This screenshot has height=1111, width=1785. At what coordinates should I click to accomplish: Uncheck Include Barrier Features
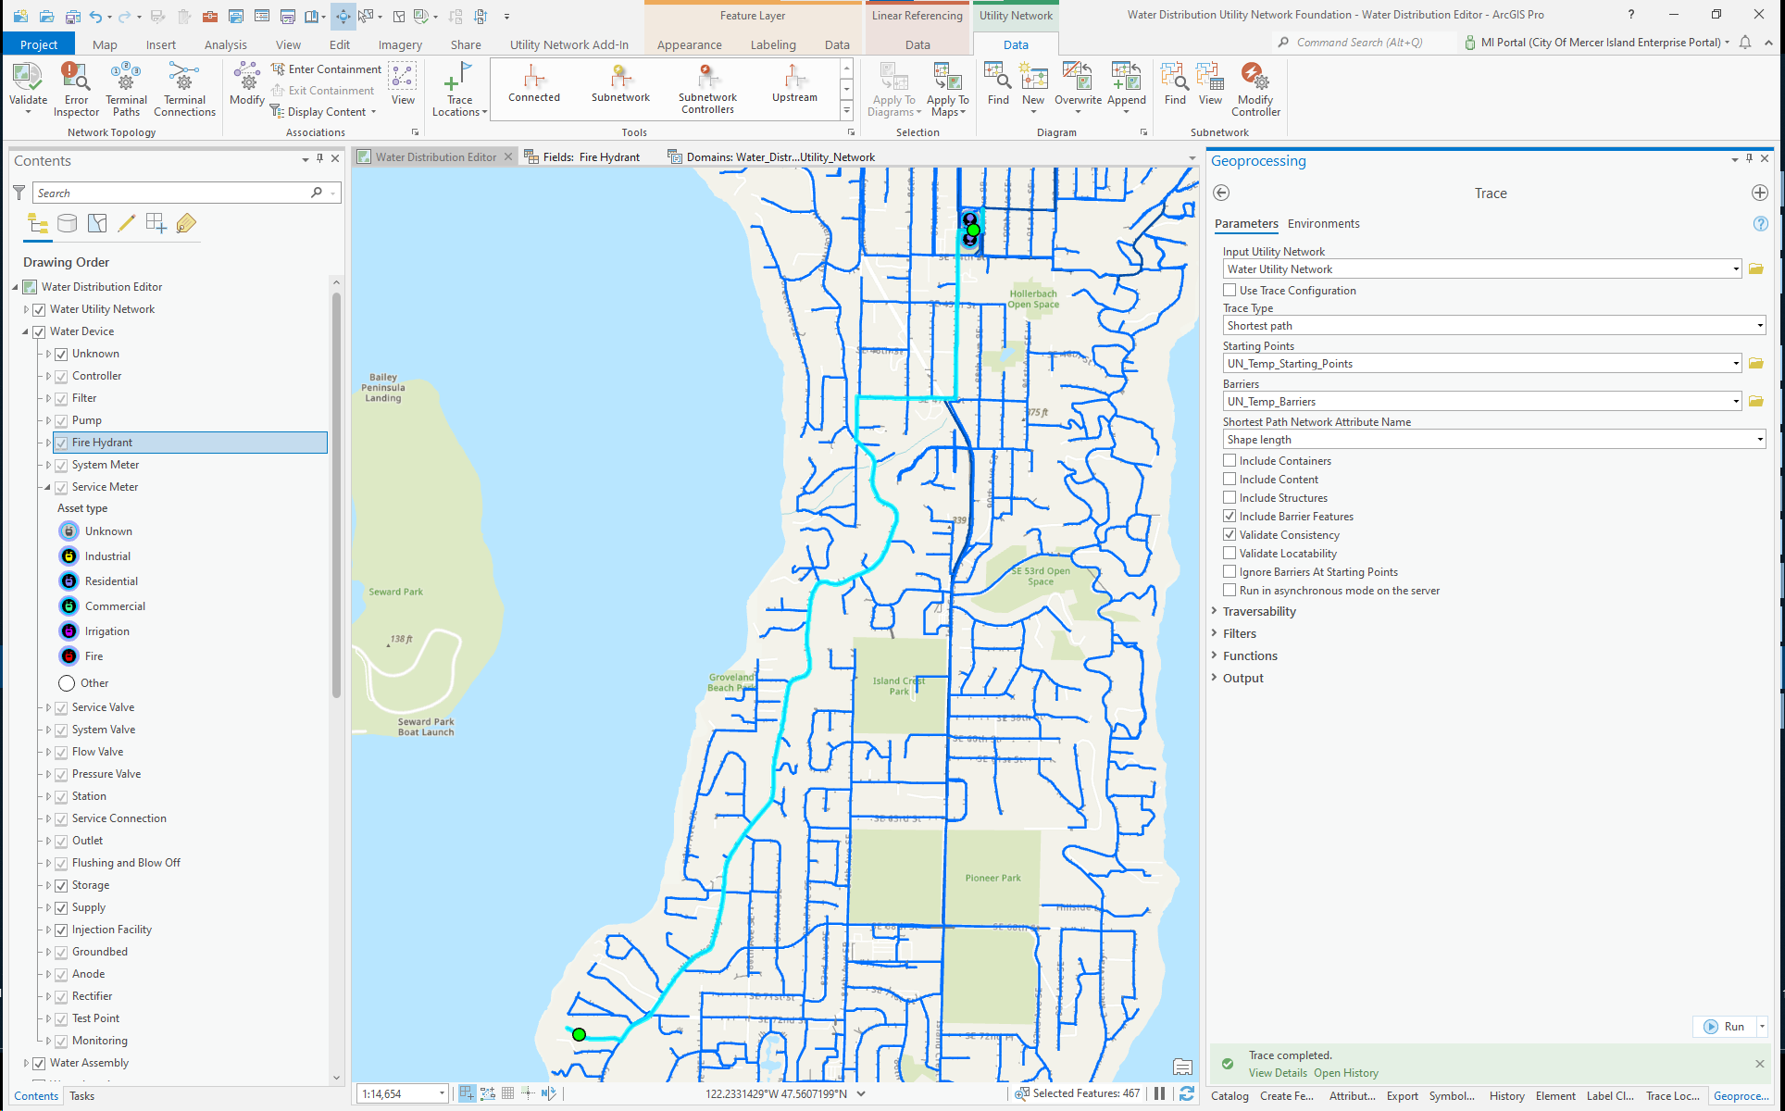[1230, 516]
